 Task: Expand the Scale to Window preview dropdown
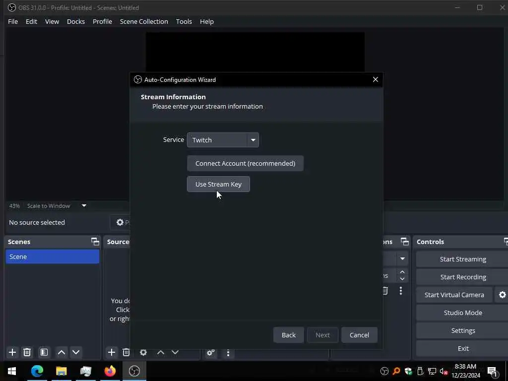point(84,206)
